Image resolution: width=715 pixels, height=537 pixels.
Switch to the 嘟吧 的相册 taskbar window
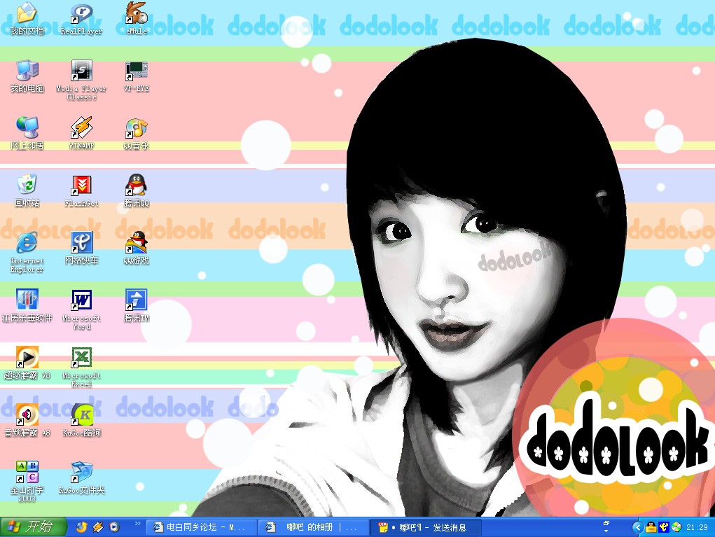[313, 527]
